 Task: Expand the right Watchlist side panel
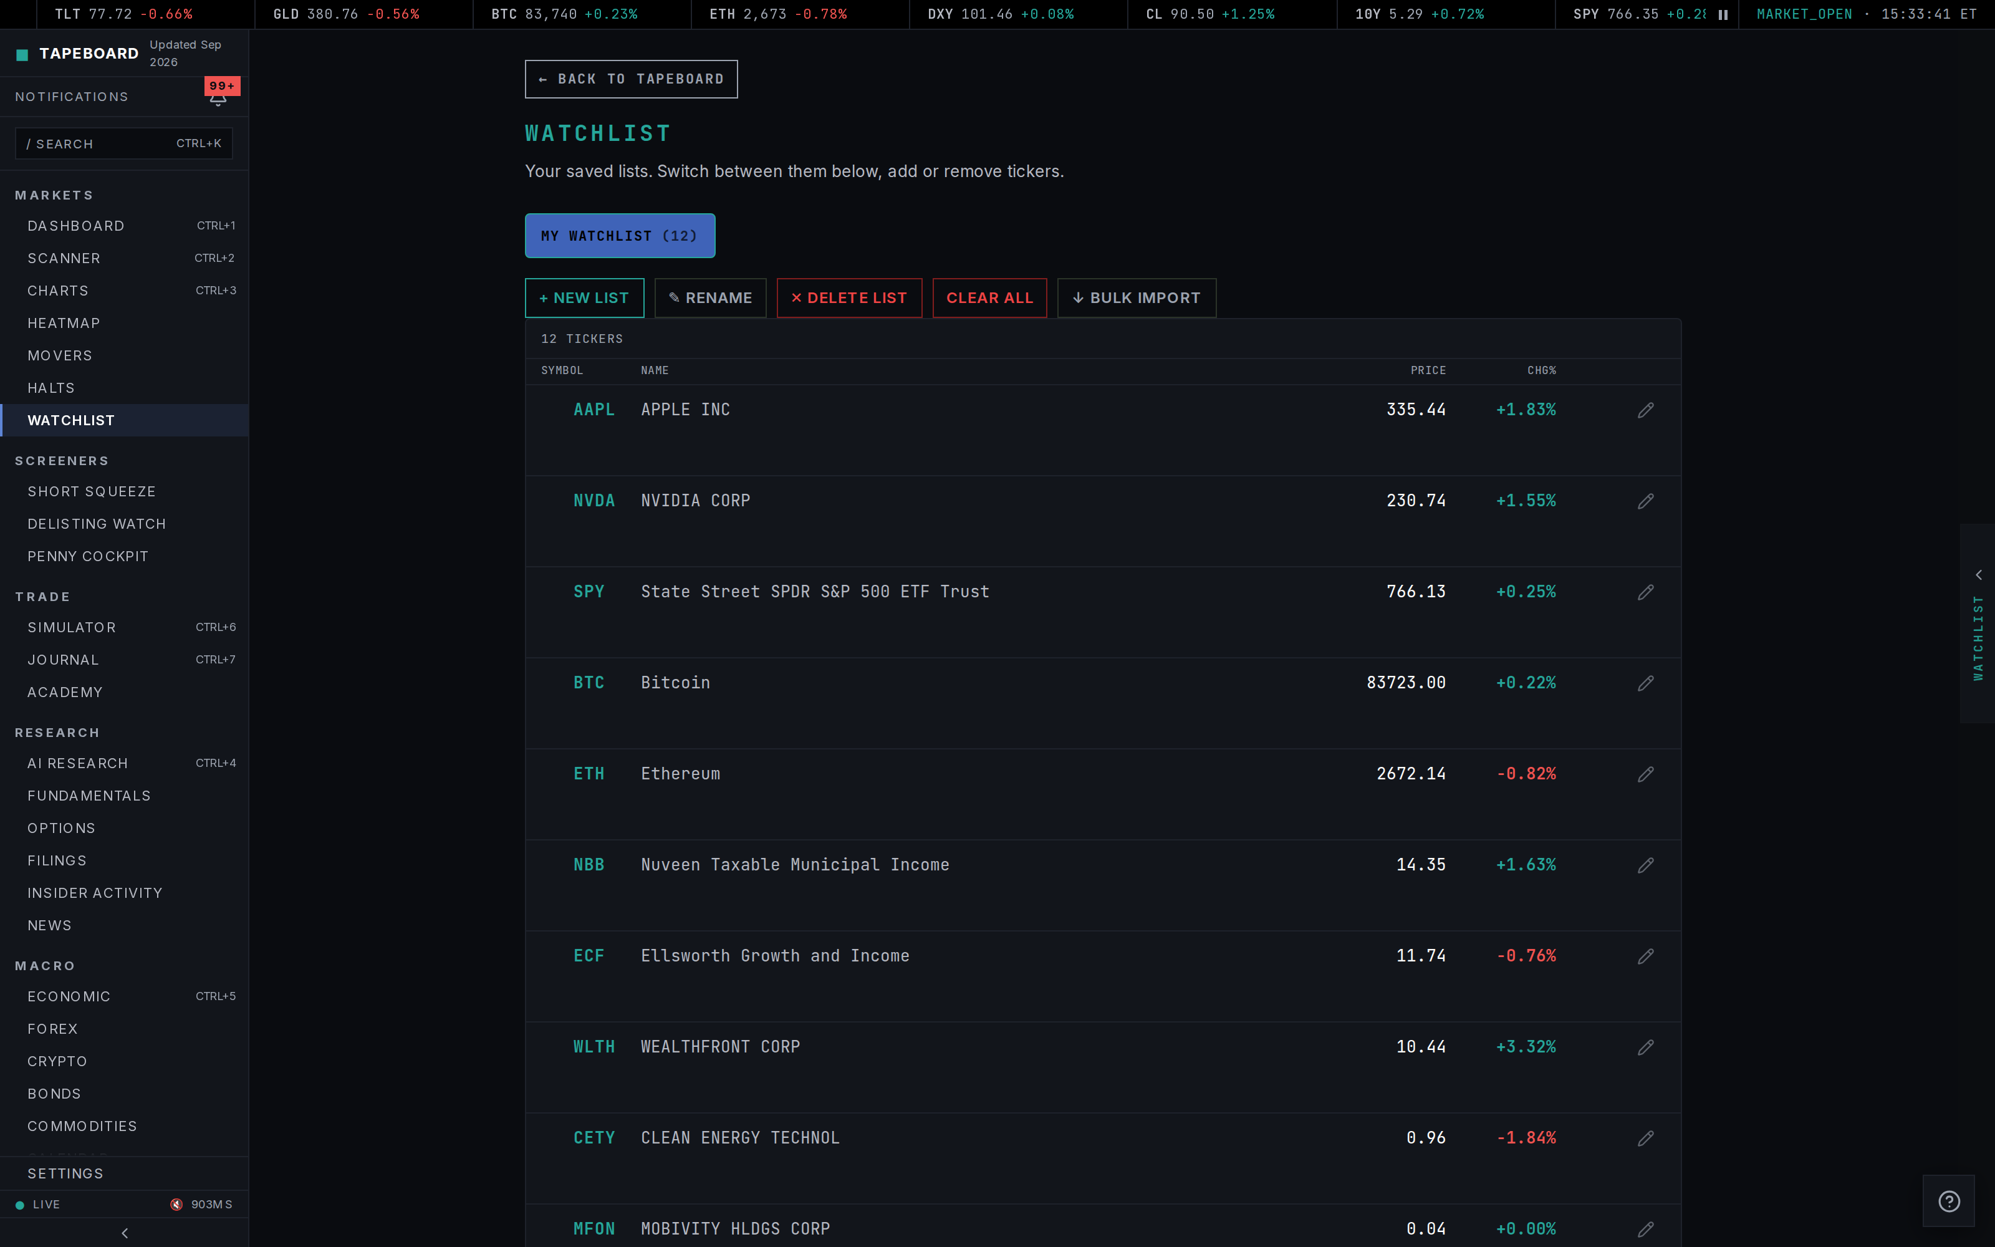1978,623
